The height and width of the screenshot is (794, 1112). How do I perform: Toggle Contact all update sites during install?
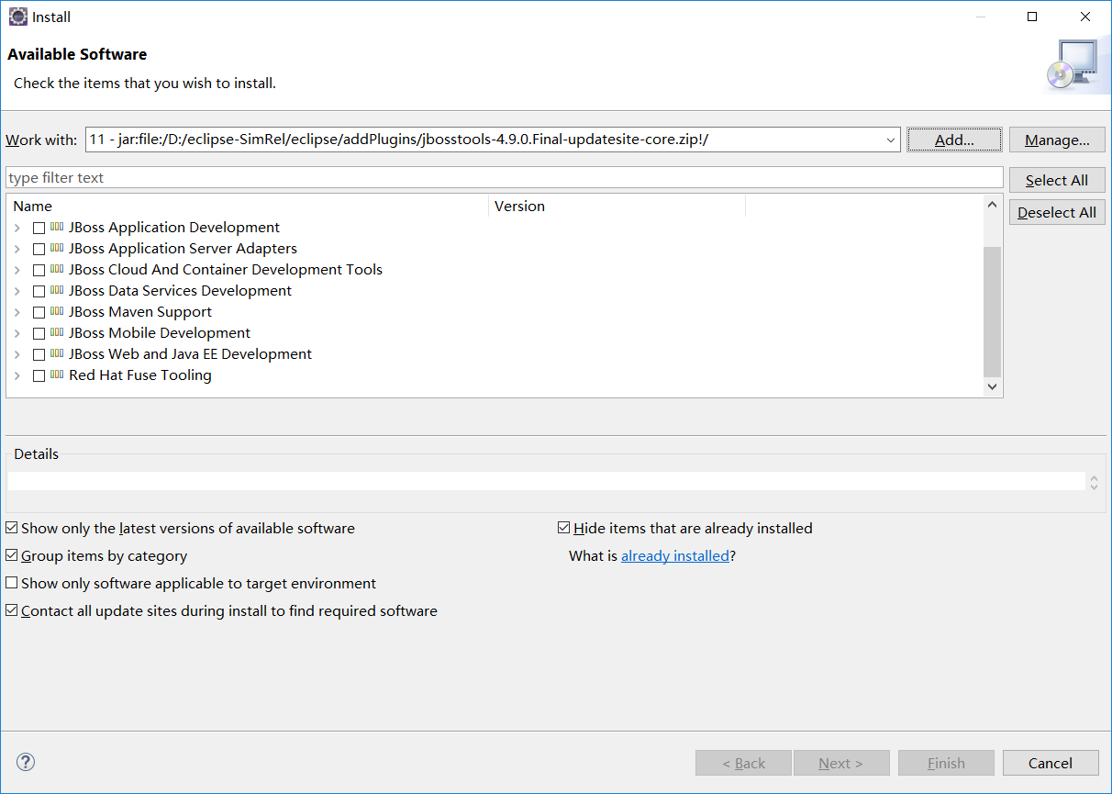coord(11,610)
